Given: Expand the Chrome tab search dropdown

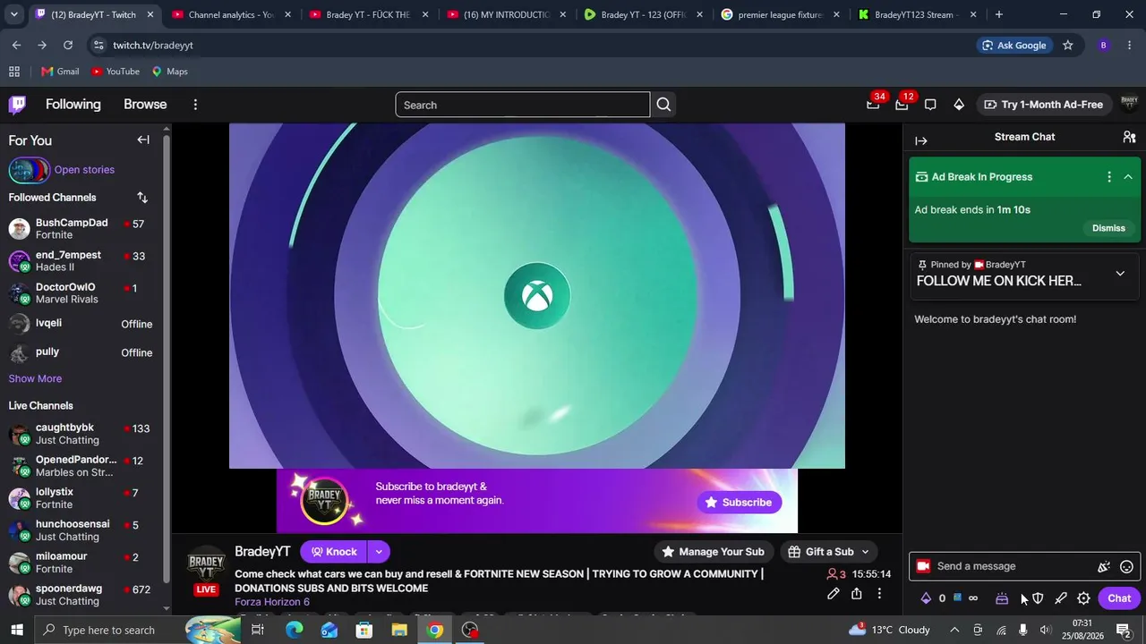Looking at the screenshot, I should (13, 14).
